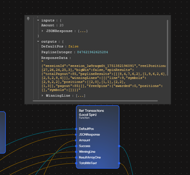Click the WinningLine label on the node
The image size is (190, 175).
click(x=87, y=152)
